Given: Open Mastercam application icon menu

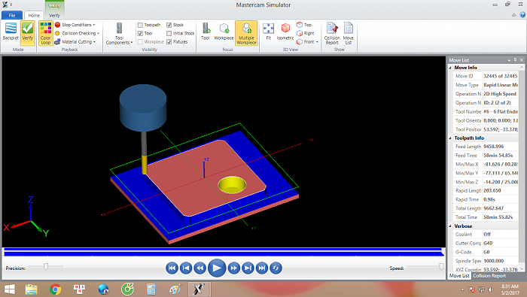Looking at the screenshot, I should [5, 5].
